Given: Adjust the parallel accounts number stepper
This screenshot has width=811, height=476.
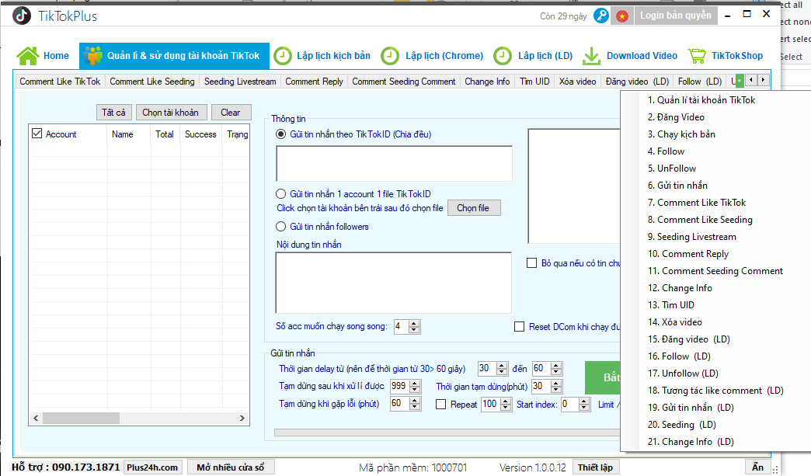Looking at the screenshot, I should click(x=414, y=327).
